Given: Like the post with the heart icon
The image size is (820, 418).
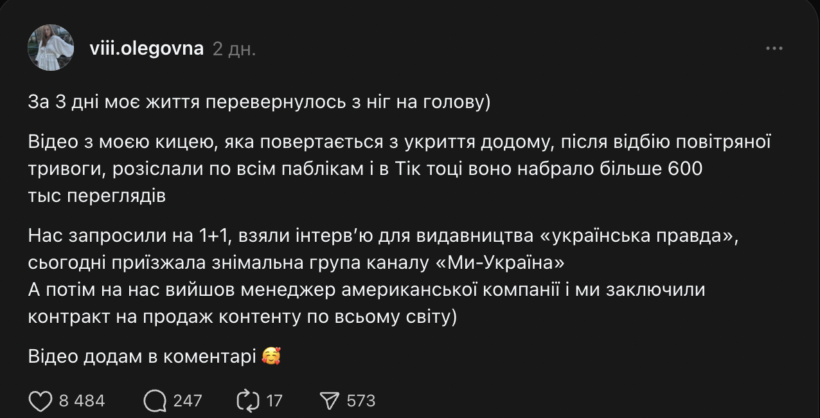Looking at the screenshot, I should (40, 401).
